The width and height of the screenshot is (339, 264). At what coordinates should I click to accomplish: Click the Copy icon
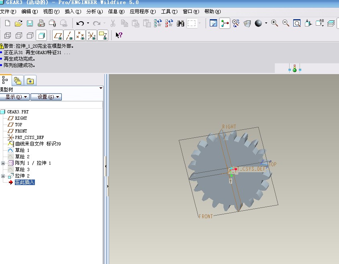point(124,23)
